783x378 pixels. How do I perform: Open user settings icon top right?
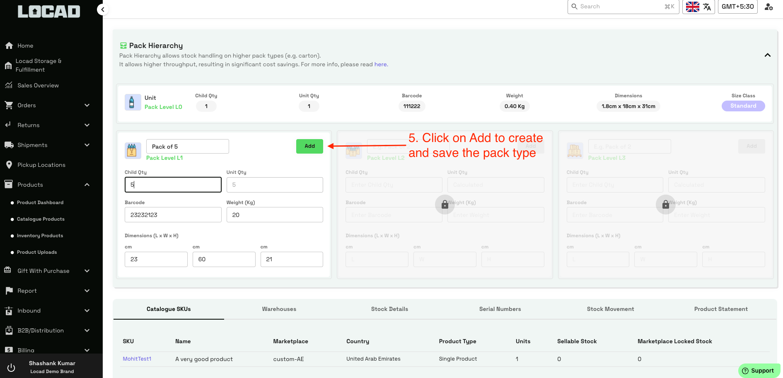769,7
